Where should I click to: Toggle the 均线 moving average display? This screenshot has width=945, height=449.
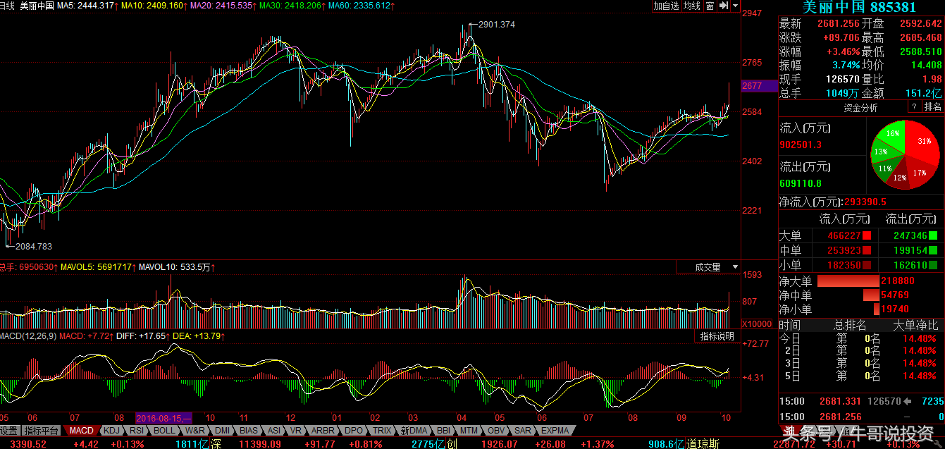coord(692,6)
